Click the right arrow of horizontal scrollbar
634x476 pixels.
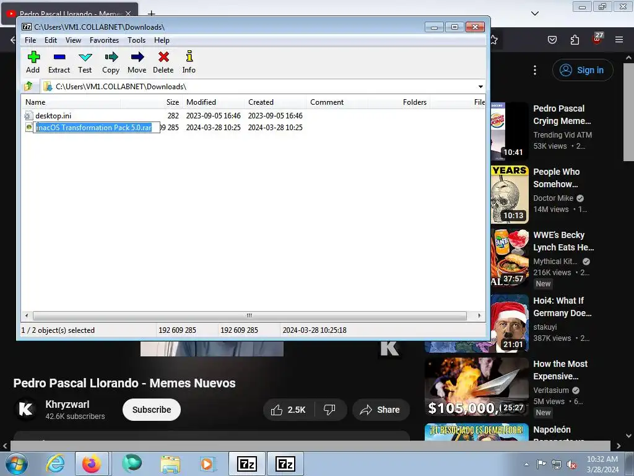(x=480, y=315)
